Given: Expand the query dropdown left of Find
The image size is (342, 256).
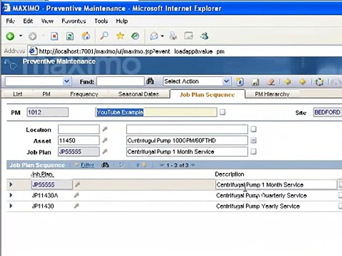Looking at the screenshot, I should point(67,82).
